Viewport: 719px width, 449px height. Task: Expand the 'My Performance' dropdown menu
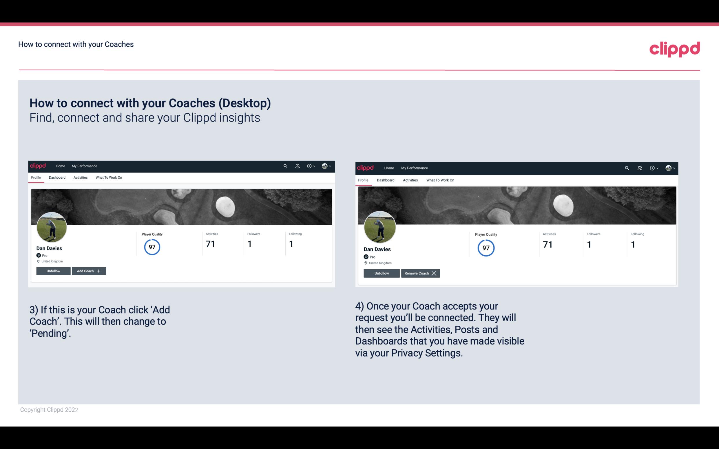click(x=84, y=166)
